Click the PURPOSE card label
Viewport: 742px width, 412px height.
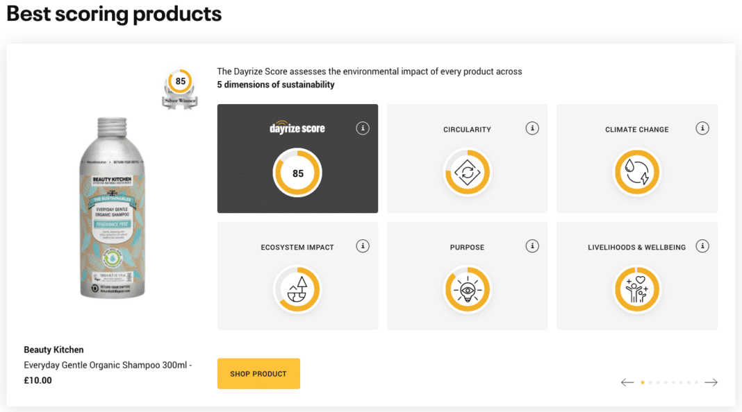pyautogui.click(x=467, y=247)
